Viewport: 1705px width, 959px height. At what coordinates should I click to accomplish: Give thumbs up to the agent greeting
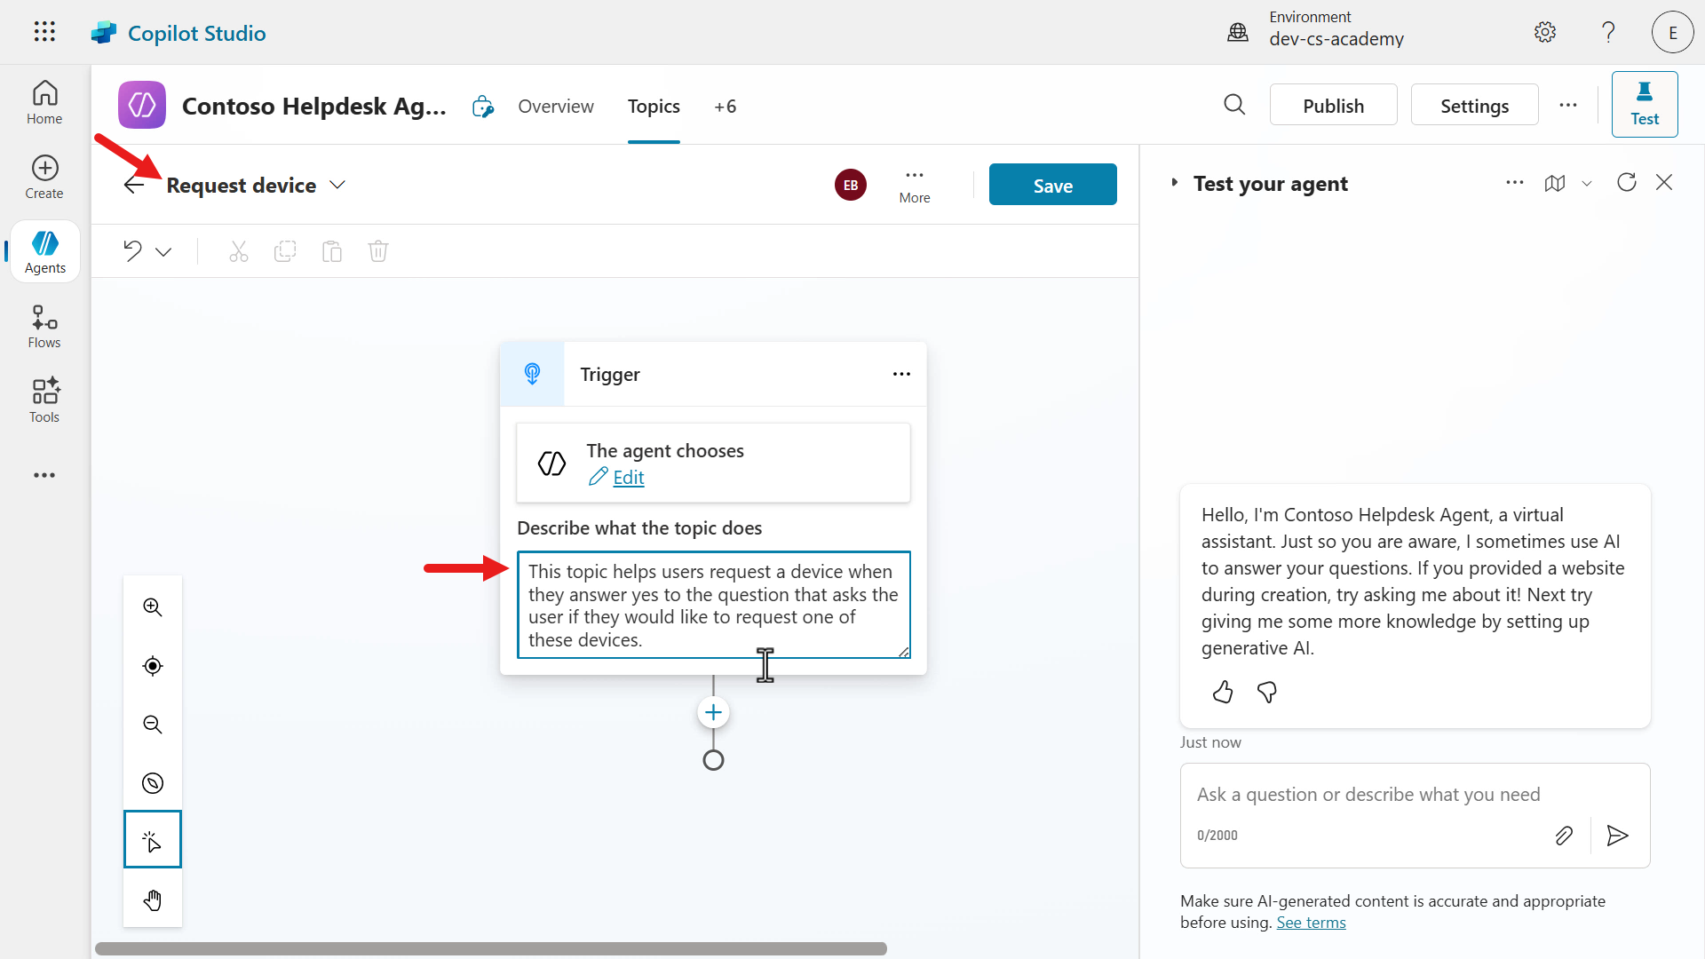pos(1223,693)
